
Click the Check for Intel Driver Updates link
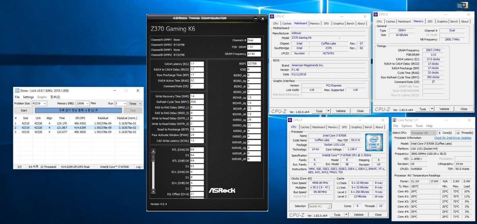[x=453, y=138]
